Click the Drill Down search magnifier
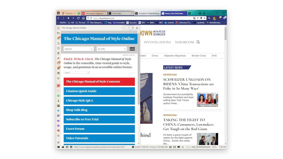The width and height of the screenshot is (283, 159). (198, 42)
